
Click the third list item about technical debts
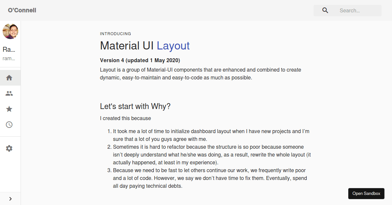click(x=210, y=178)
